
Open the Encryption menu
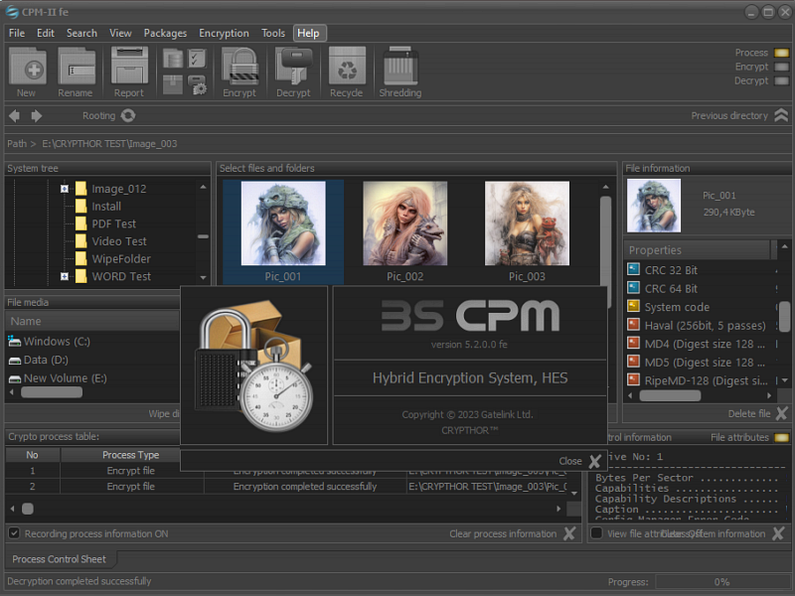pos(224,33)
